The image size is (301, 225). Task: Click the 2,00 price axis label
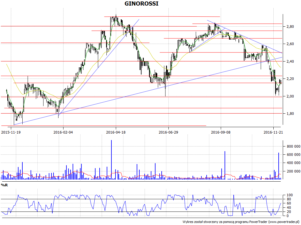tap(290, 96)
